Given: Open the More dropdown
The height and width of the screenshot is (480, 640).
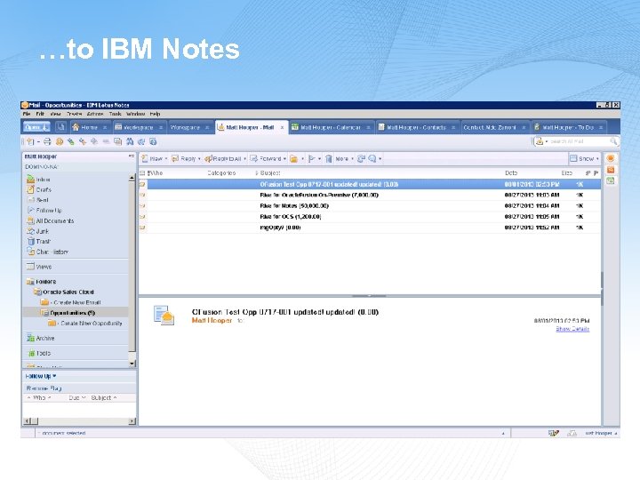Looking at the screenshot, I should click(345, 159).
